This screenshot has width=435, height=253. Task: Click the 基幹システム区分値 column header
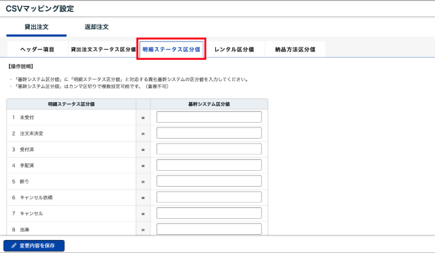(209, 103)
